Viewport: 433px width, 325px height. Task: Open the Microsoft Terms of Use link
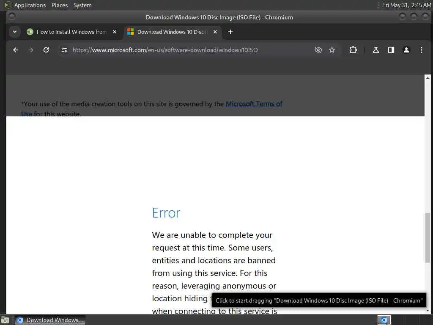[254, 104]
